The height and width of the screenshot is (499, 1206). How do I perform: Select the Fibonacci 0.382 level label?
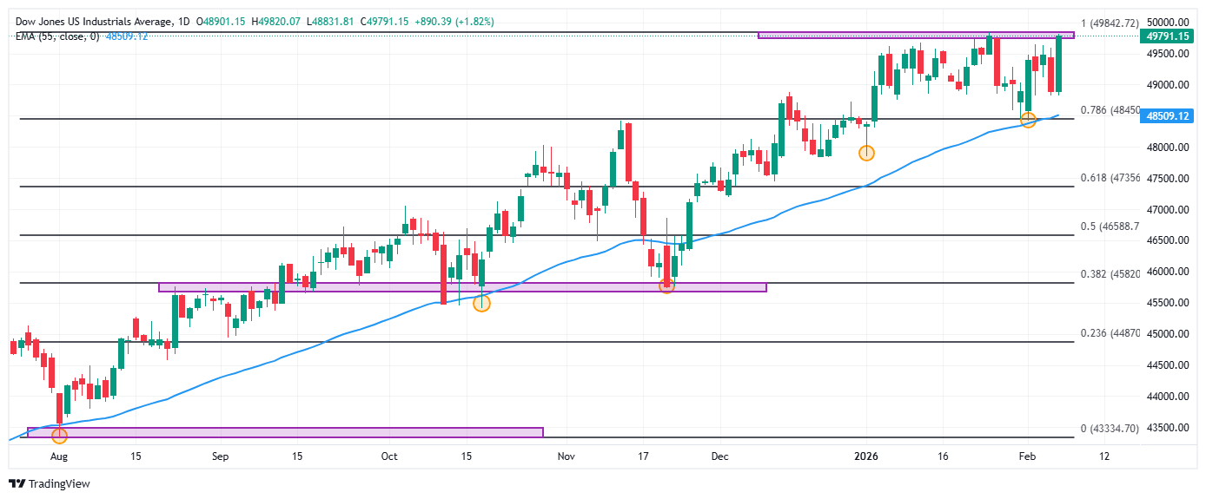1110,274
